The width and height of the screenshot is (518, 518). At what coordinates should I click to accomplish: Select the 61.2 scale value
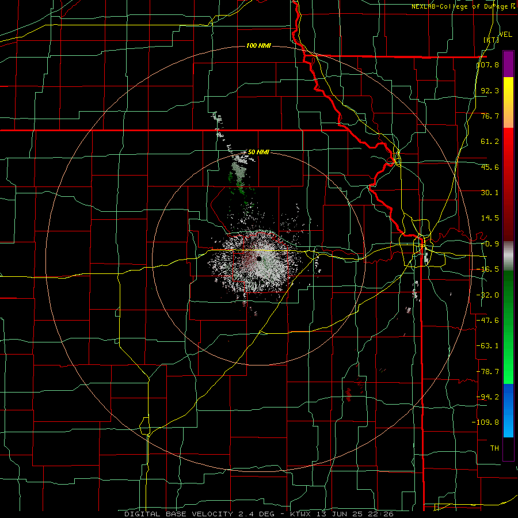pyautogui.click(x=490, y=142)
